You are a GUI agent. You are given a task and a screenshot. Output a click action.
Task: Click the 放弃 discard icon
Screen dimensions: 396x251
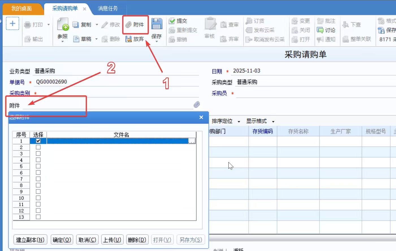(x=129, y=39)
